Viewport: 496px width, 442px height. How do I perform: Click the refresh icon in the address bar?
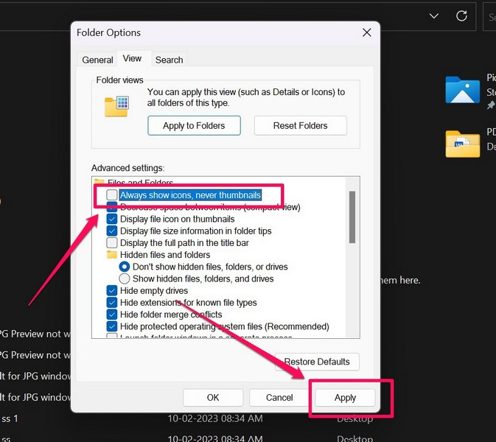click(462, 16)
